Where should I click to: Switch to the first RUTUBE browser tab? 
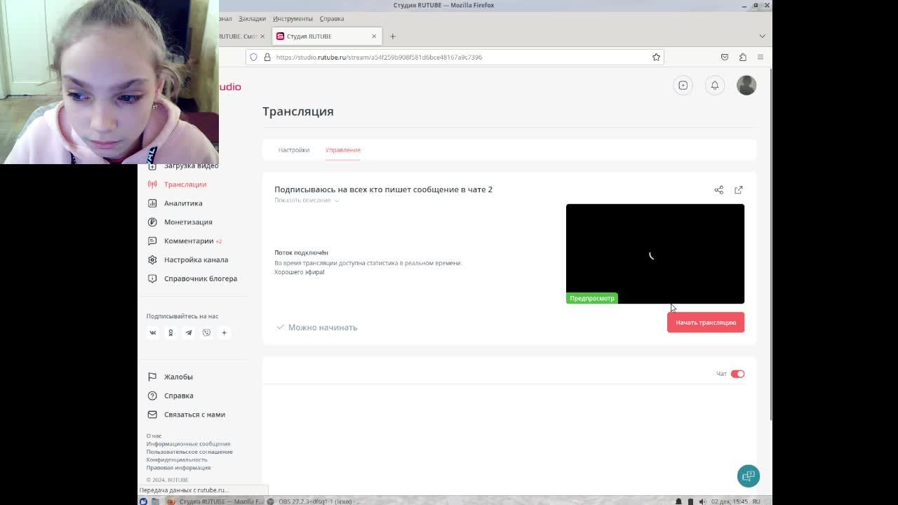239,36
